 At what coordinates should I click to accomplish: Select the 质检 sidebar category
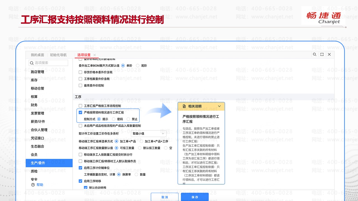[34, 171]
